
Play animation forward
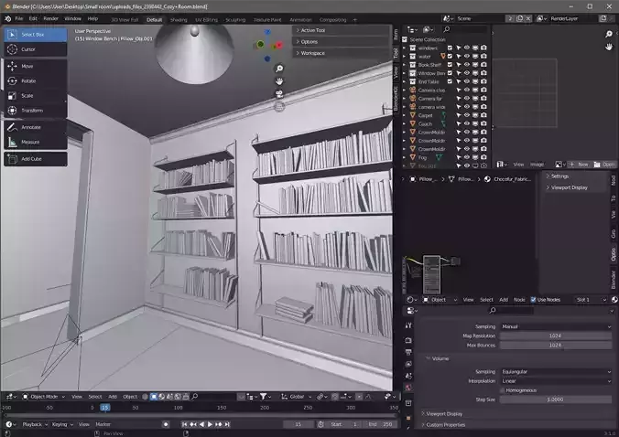click(x=210, y=424)
